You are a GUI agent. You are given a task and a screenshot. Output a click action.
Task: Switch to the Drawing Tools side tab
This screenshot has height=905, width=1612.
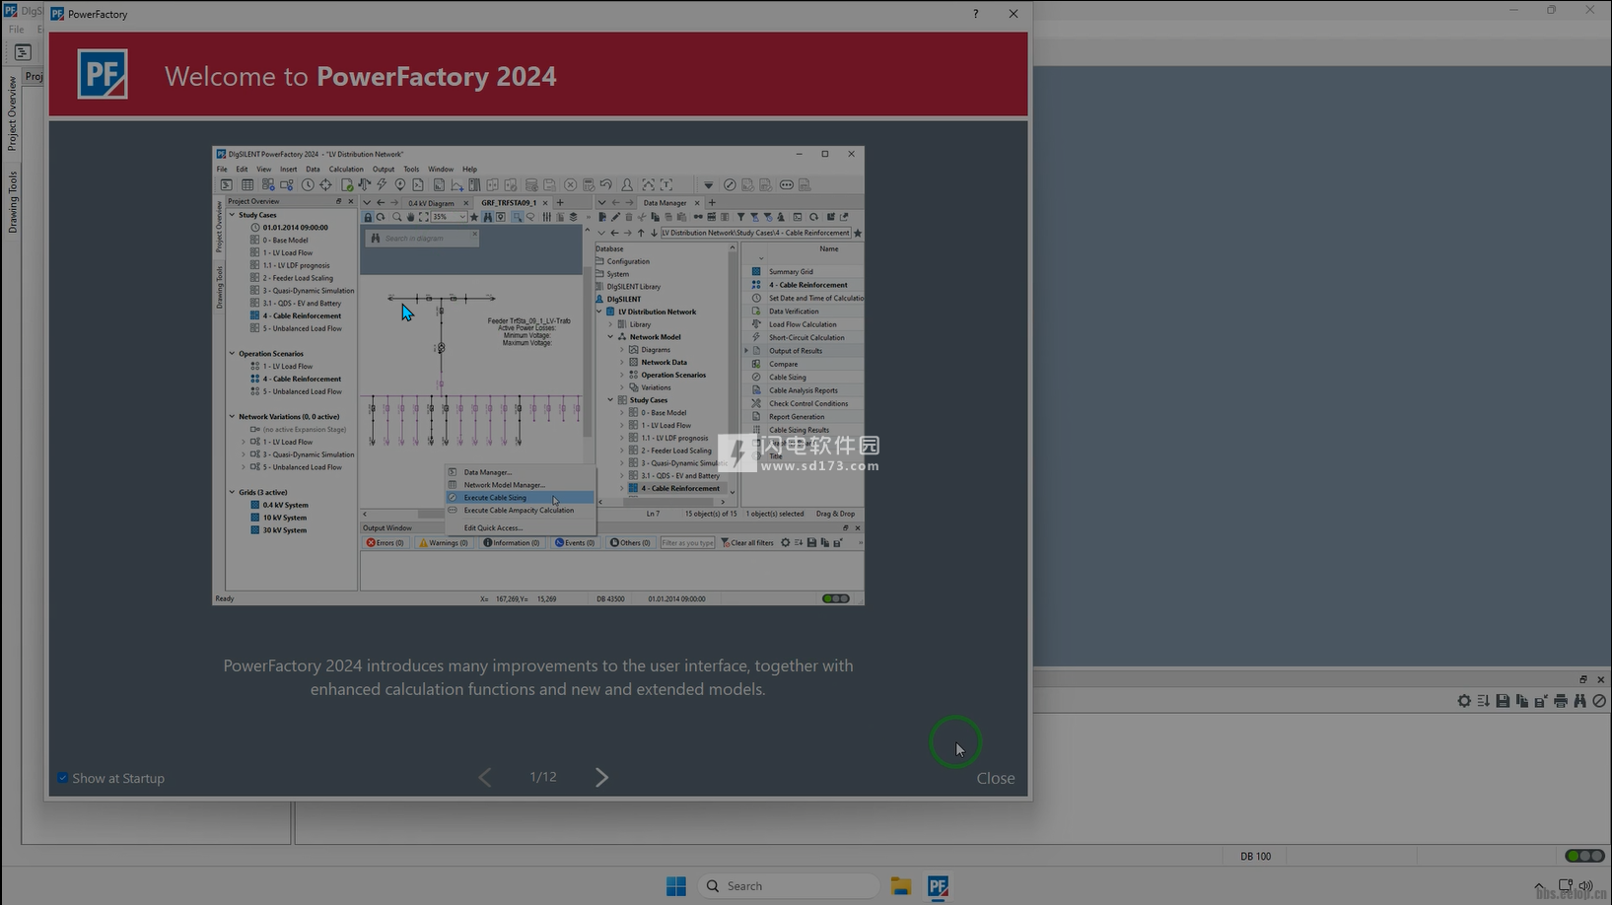[13, 202]
